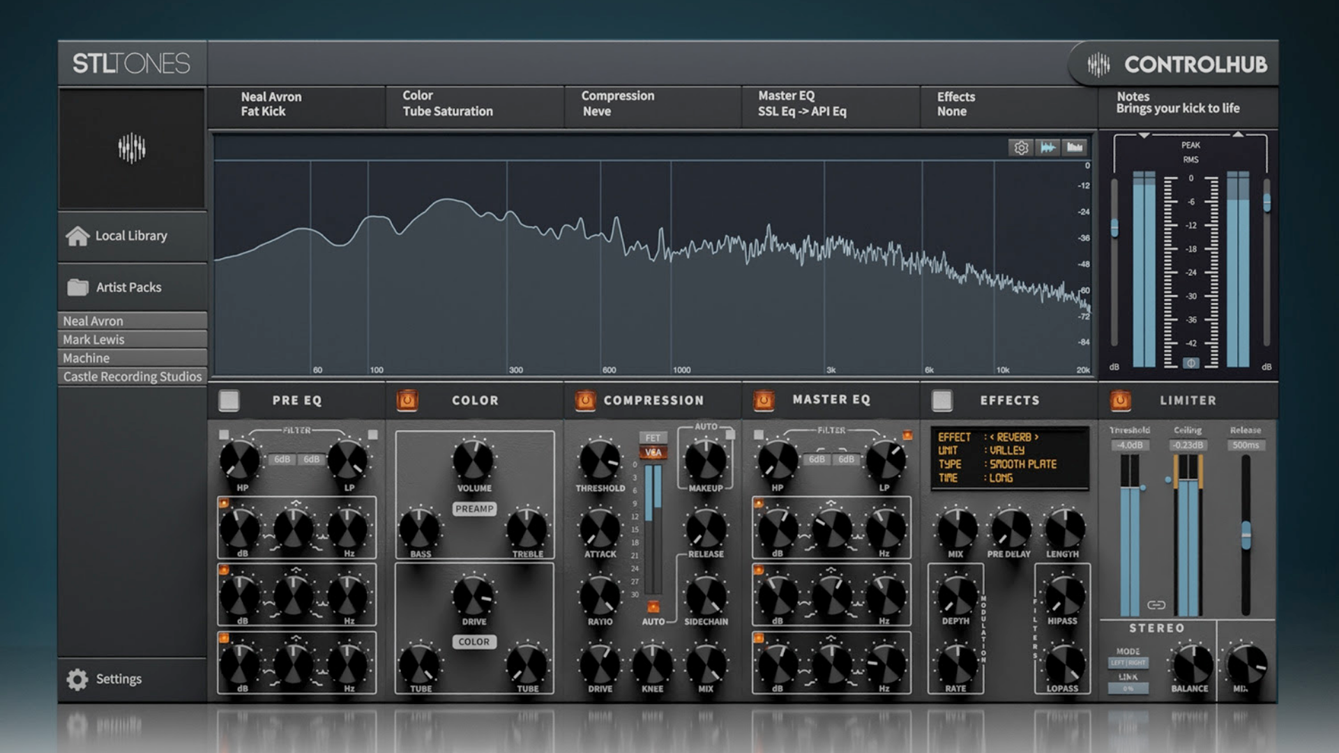
Task: Open the Compression preset labeled Neve
Action: 652,105
